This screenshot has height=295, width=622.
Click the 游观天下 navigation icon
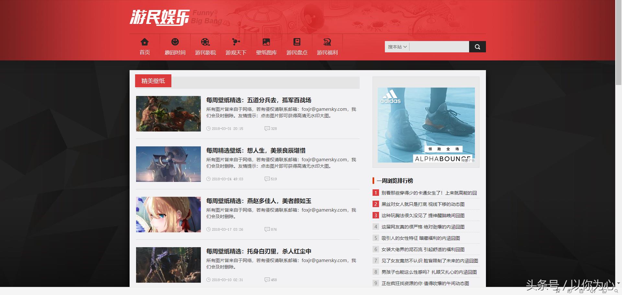coord(236,42)
